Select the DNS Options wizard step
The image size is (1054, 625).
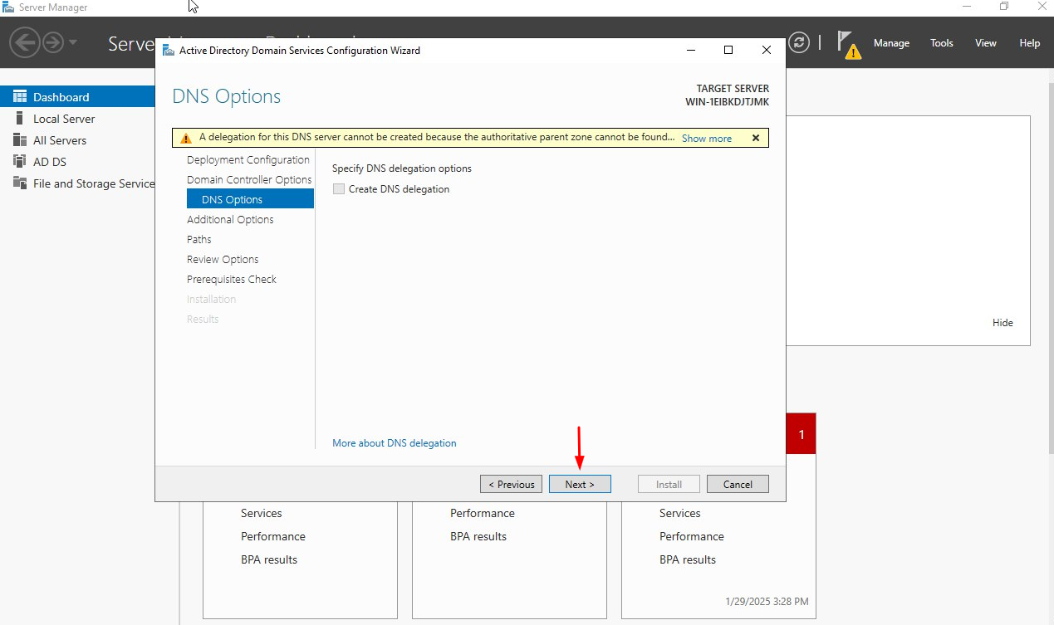250,199
